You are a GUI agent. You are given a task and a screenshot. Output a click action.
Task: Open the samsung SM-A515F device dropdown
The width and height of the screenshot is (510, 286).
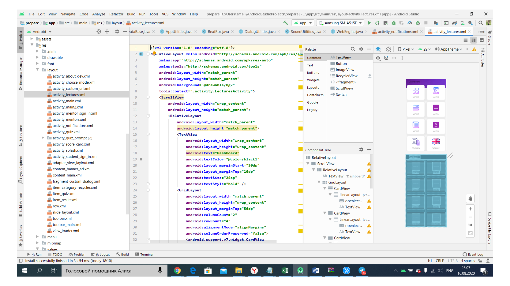click(x=341, y=23)
